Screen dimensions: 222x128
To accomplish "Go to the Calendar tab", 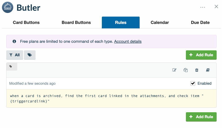I will pos(160,23).
